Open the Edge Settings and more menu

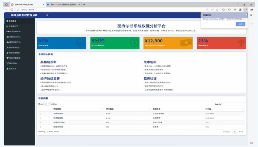pyautogui.click(x=246, y=10)
